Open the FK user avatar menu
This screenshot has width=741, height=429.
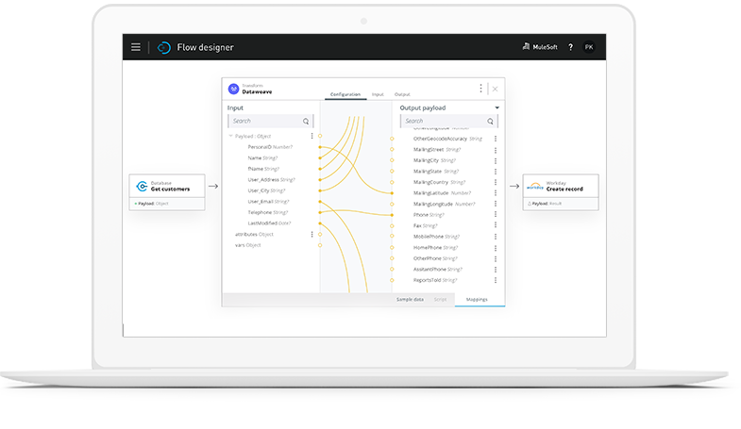pyautogui.click(x=589, y=47)
